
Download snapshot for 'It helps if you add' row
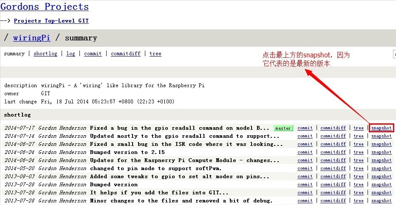(382, 193)
